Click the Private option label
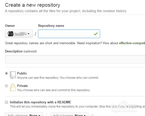145x116 pixels. tap(22, 86)
